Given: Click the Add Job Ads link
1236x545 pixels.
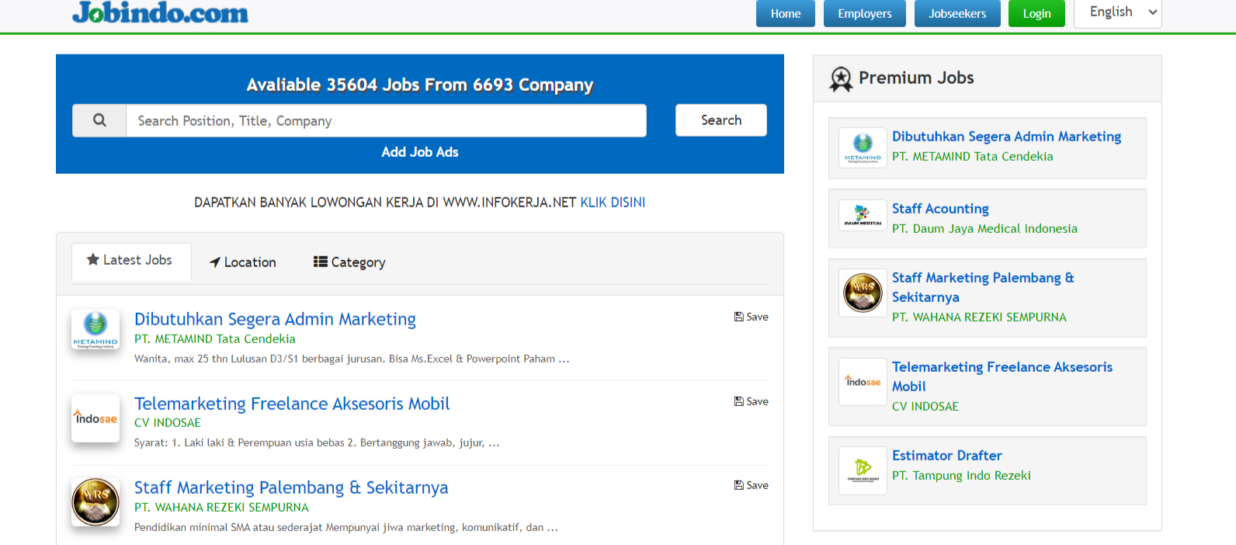Looking at the screenshot, I should (419, 152).
